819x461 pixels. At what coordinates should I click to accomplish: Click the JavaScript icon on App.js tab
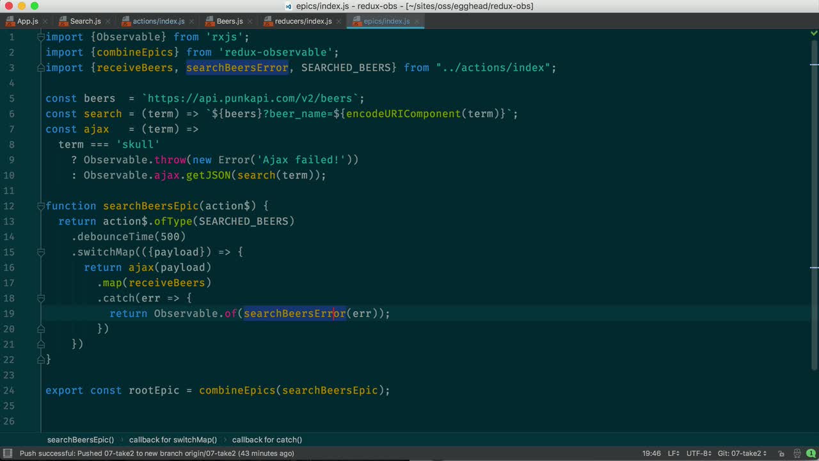(11, 20)
